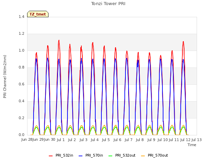Click the 0.2 y-axis tick label
This screenshot has width=217, height=162.
21,118
